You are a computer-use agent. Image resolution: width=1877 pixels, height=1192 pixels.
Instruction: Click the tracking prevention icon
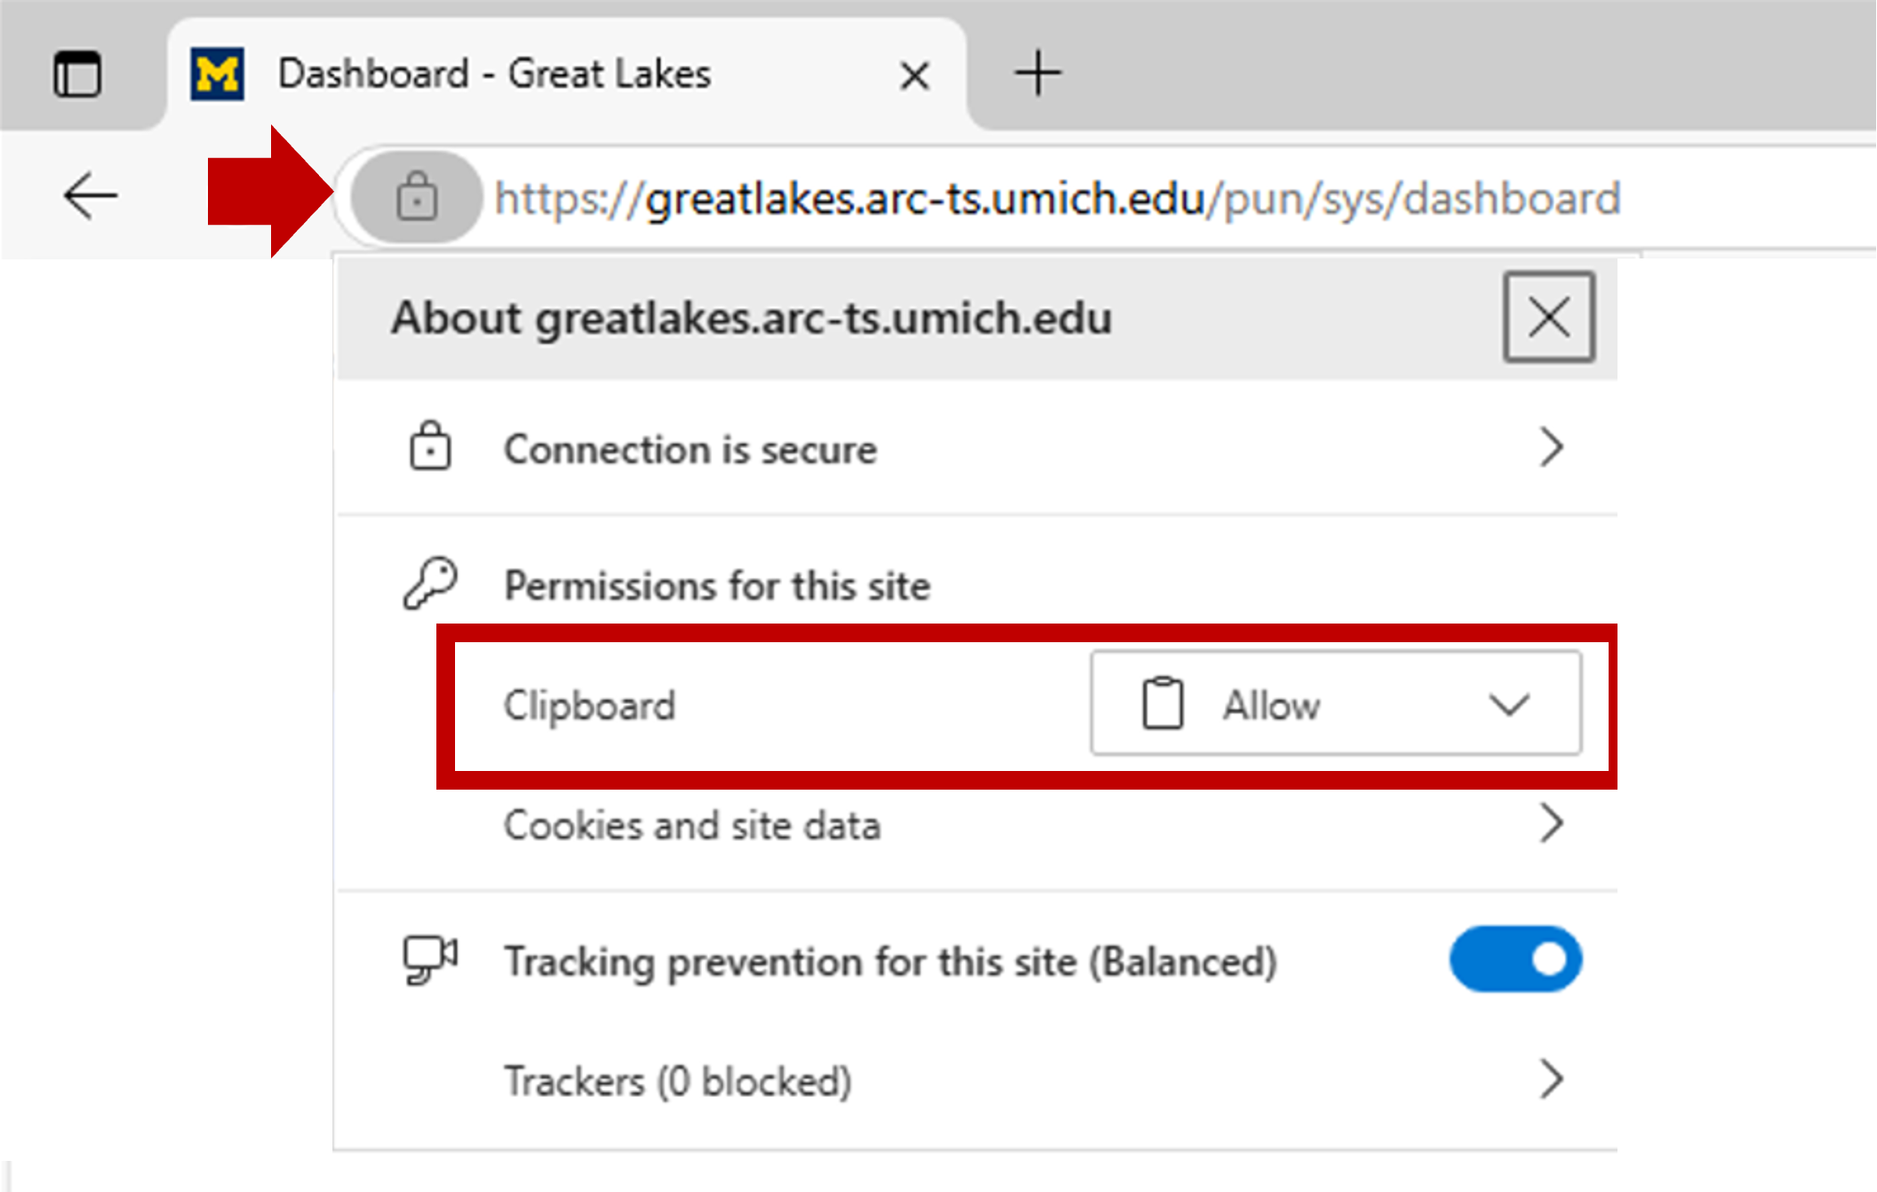[430, 959]
